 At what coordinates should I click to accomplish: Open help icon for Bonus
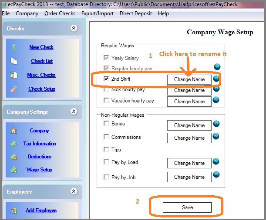click(x=216, y=124)
